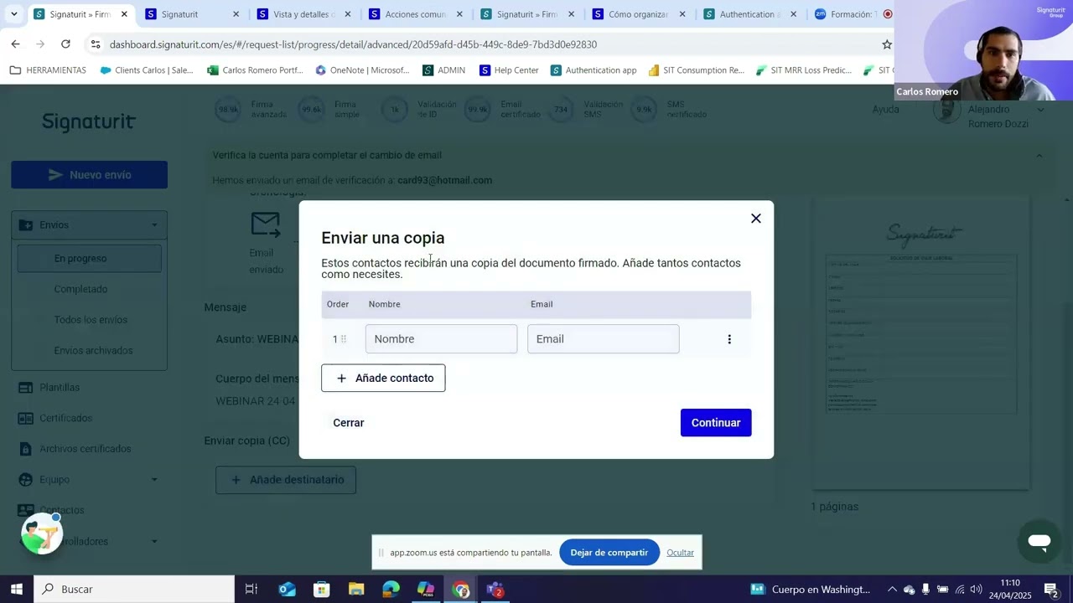Click the Continuar button
This screenshot has width=1073, height=603.
click(716, 423)
